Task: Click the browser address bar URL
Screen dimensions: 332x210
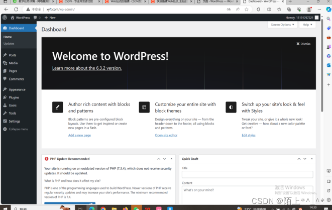Action: click(x=61, y=10)
